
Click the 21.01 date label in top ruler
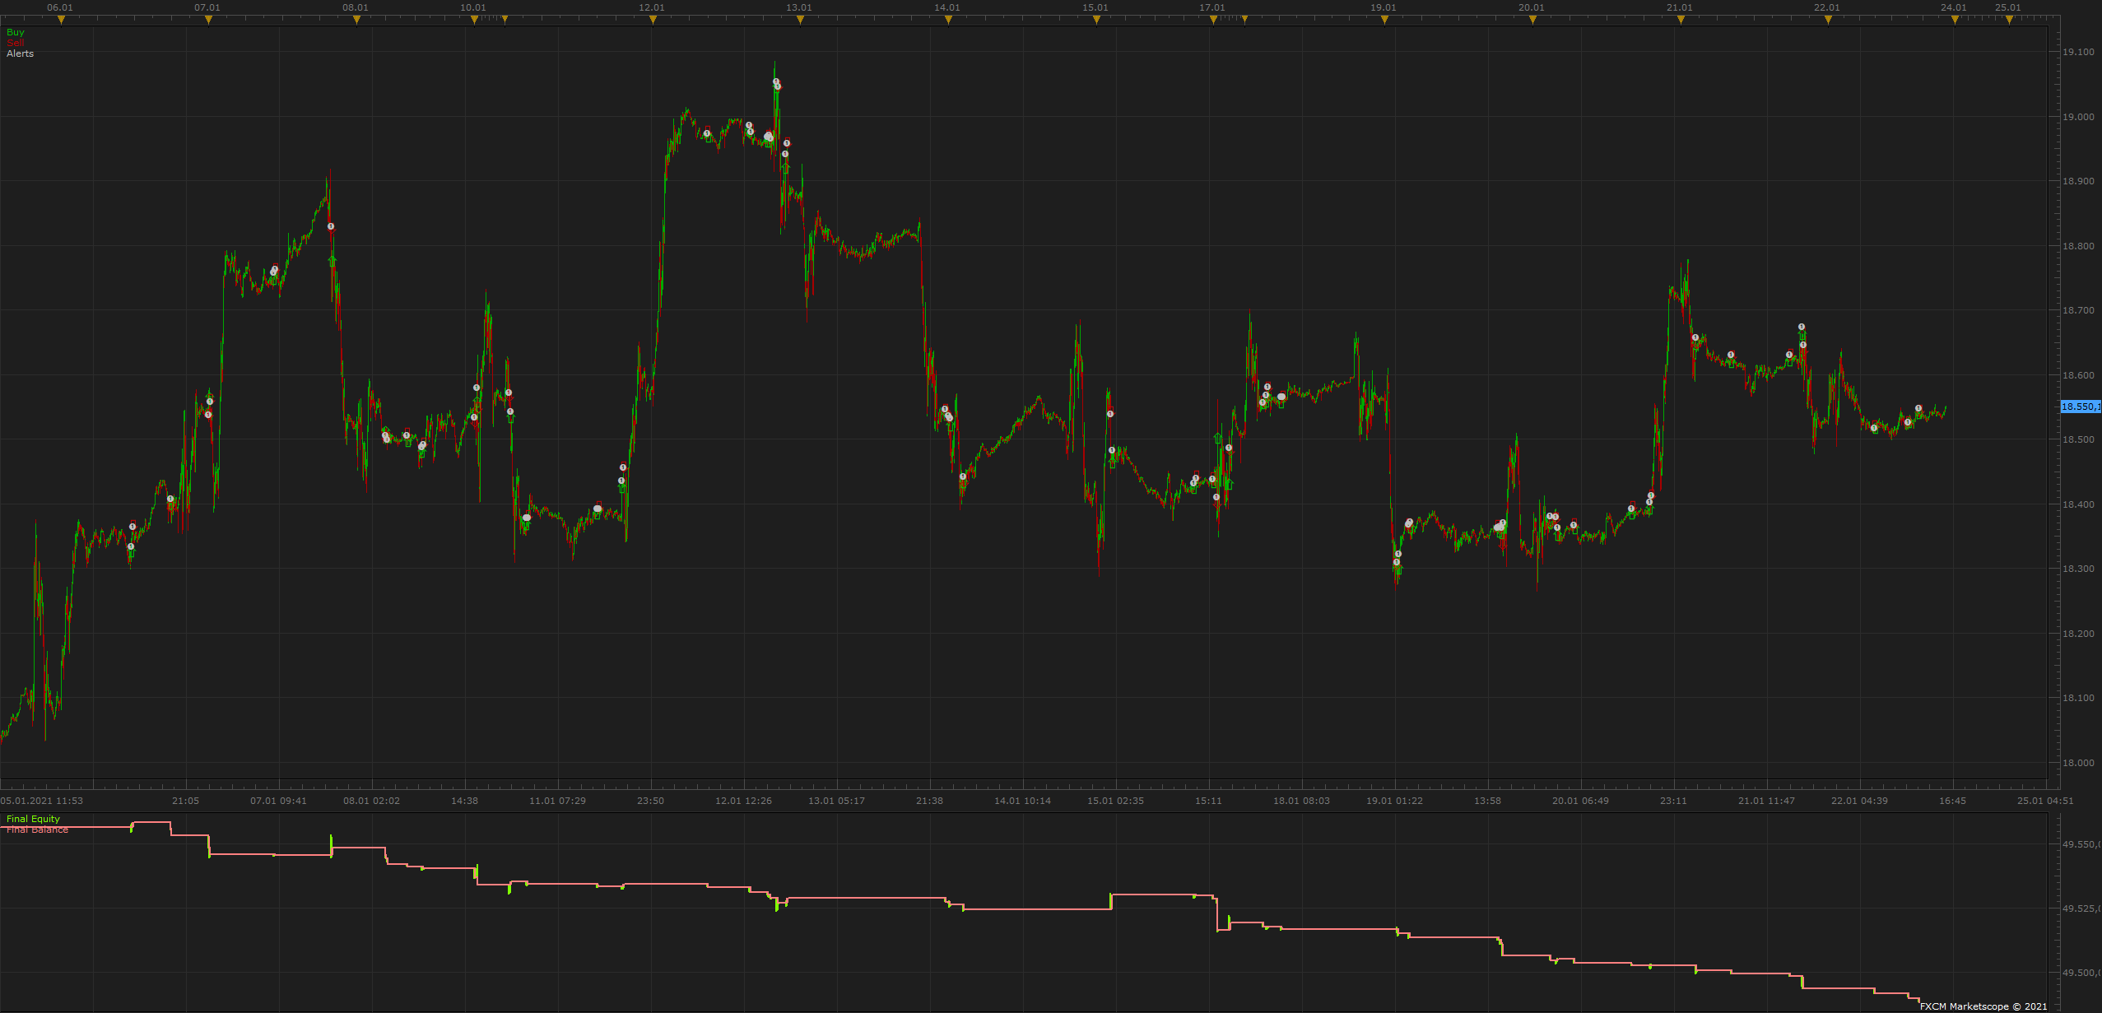pos(1679,7)
